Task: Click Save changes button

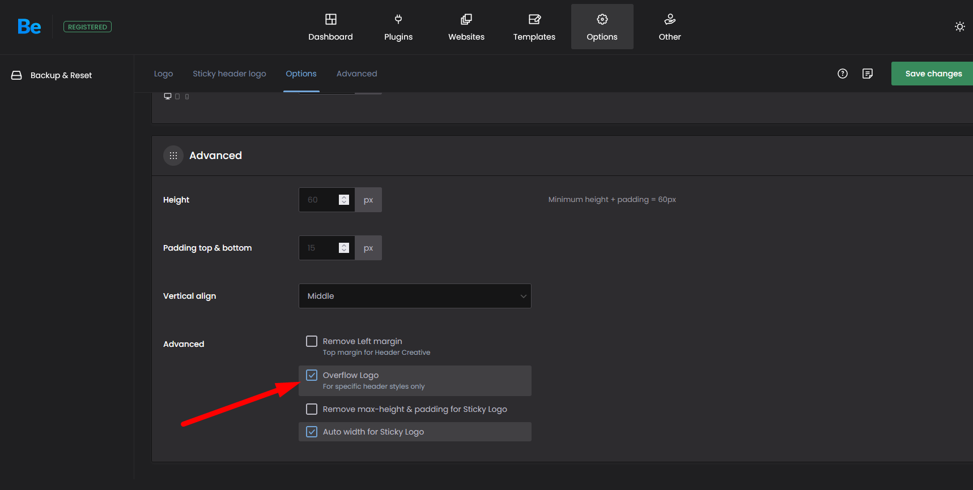Action: (x=932, y=74)
